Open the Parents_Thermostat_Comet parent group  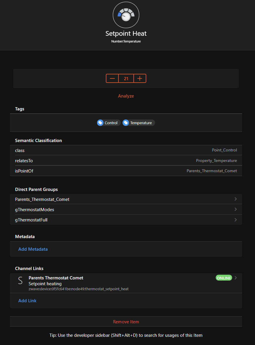[126, 199]
